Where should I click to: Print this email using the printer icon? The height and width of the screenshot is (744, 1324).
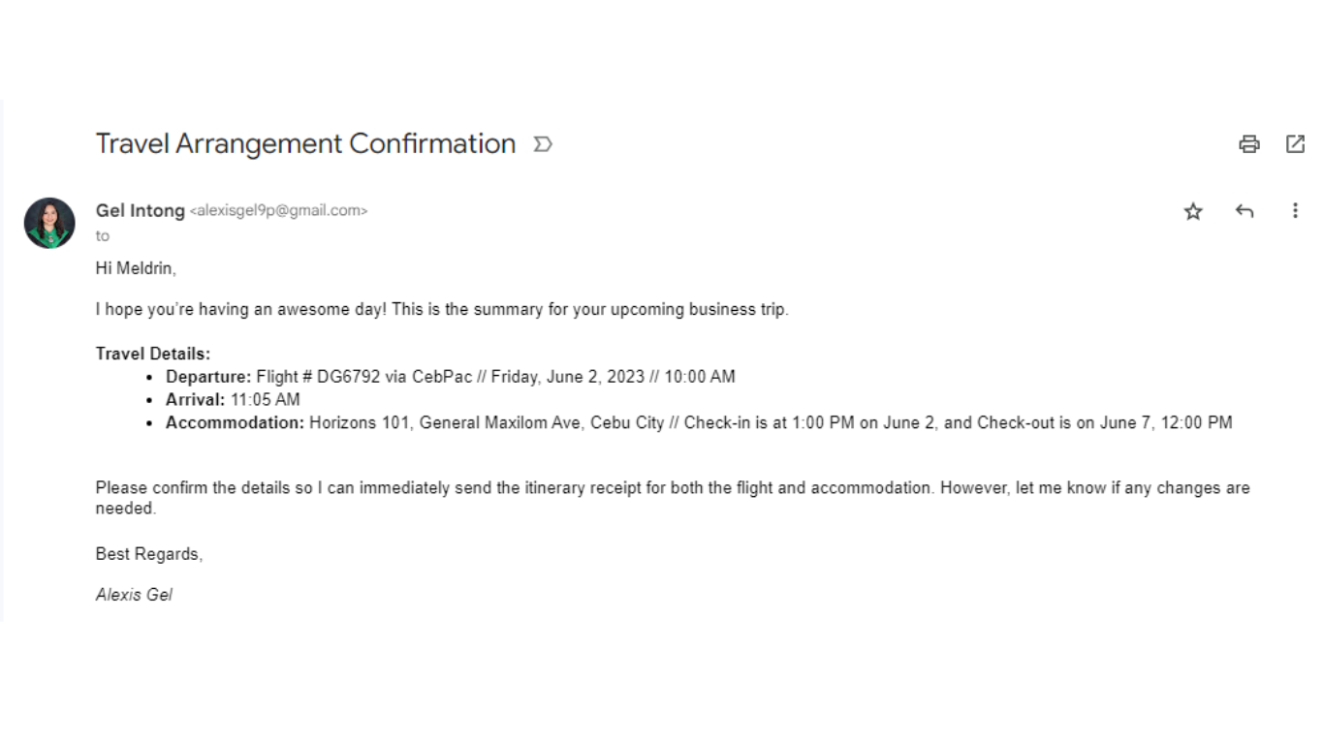click(1249, 144)
